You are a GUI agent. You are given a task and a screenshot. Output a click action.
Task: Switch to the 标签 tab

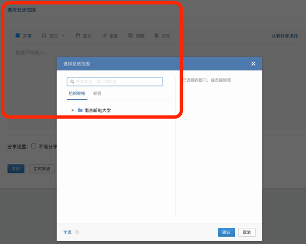coord(97,94)
